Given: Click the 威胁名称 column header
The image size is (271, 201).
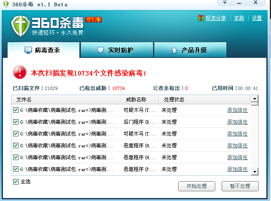Looking at the screenshot, I should 139,100.
